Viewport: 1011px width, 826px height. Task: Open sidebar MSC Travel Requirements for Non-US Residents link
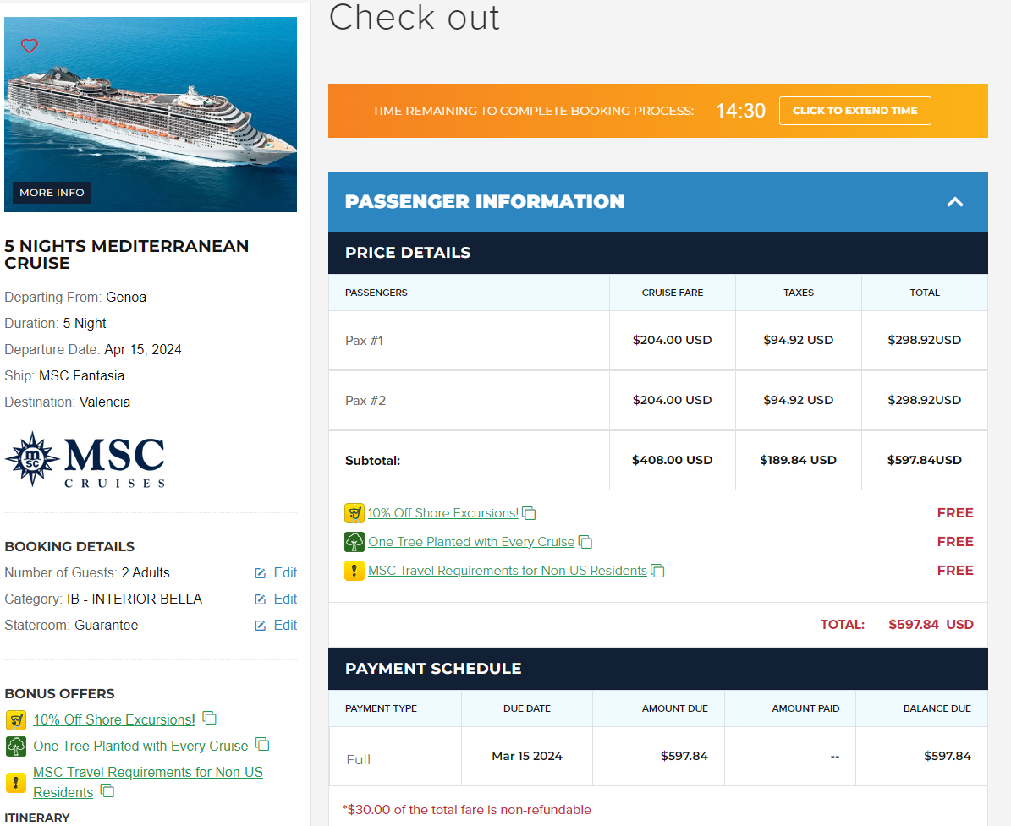tap(148, 782)
